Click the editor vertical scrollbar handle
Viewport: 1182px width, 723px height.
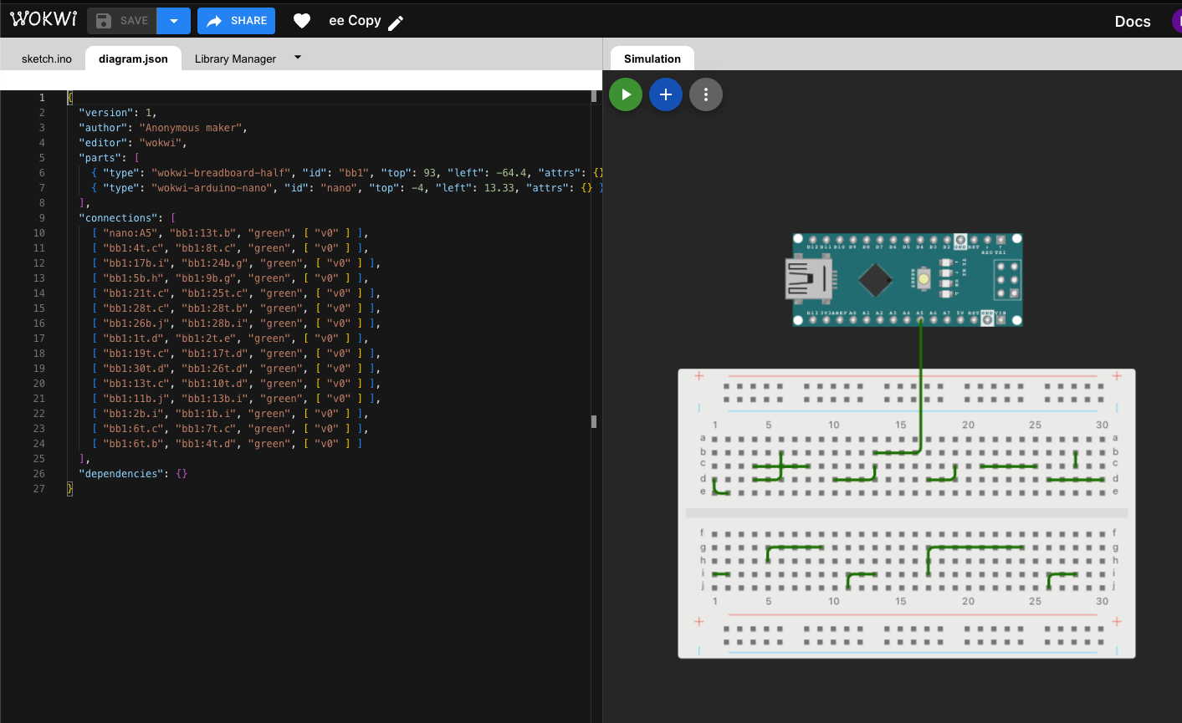tap(594, 421)
